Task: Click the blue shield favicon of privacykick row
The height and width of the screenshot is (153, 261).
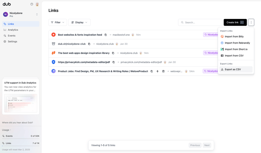Action: coord(54,62)
